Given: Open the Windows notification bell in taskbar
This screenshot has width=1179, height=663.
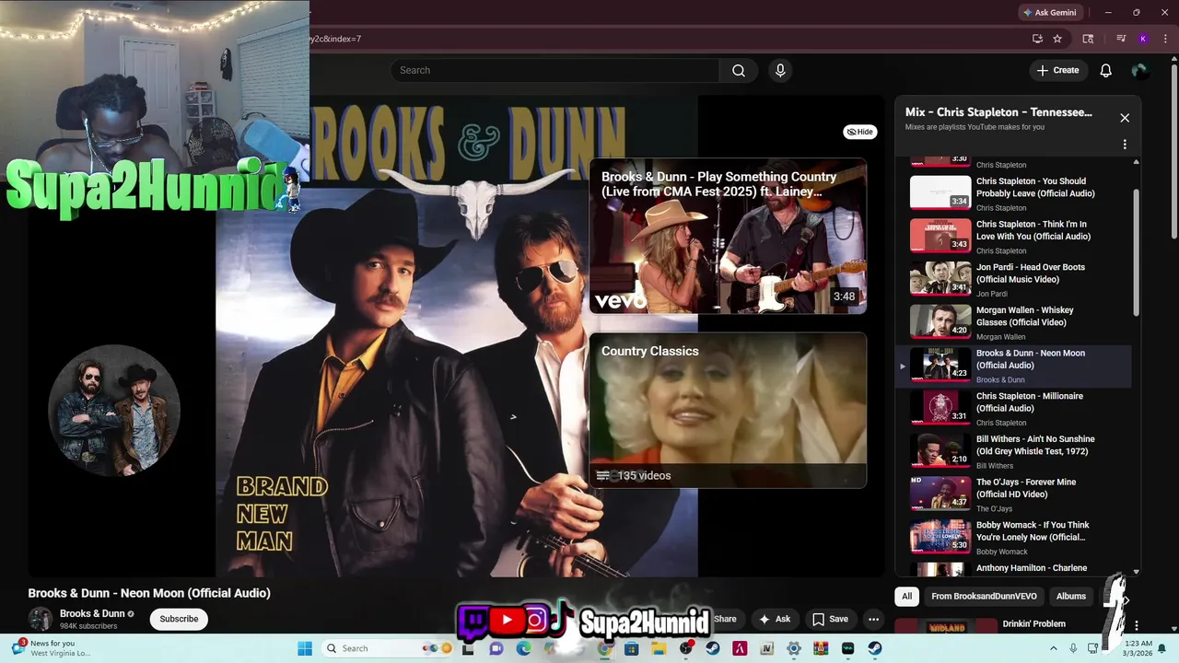Looking at the screenshot, I should pyautogui.click(x=1161, y=648).
